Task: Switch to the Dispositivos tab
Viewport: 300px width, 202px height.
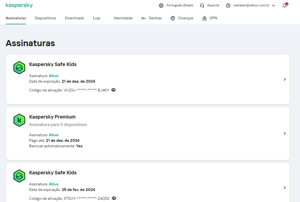Action: click(45, 18)
